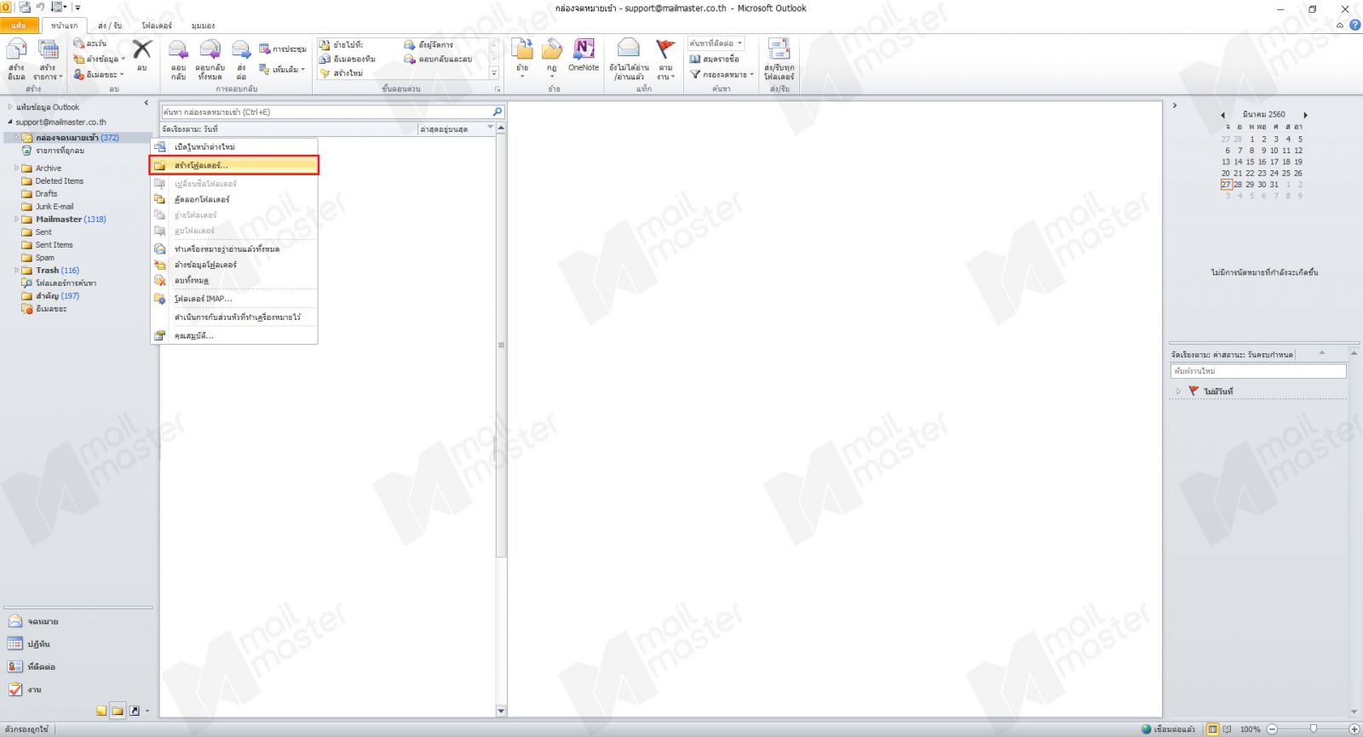Collapse the support@mailmaster.co.th account node
1363x737 pixels.
pyautogui.click(x=10, y=123)
